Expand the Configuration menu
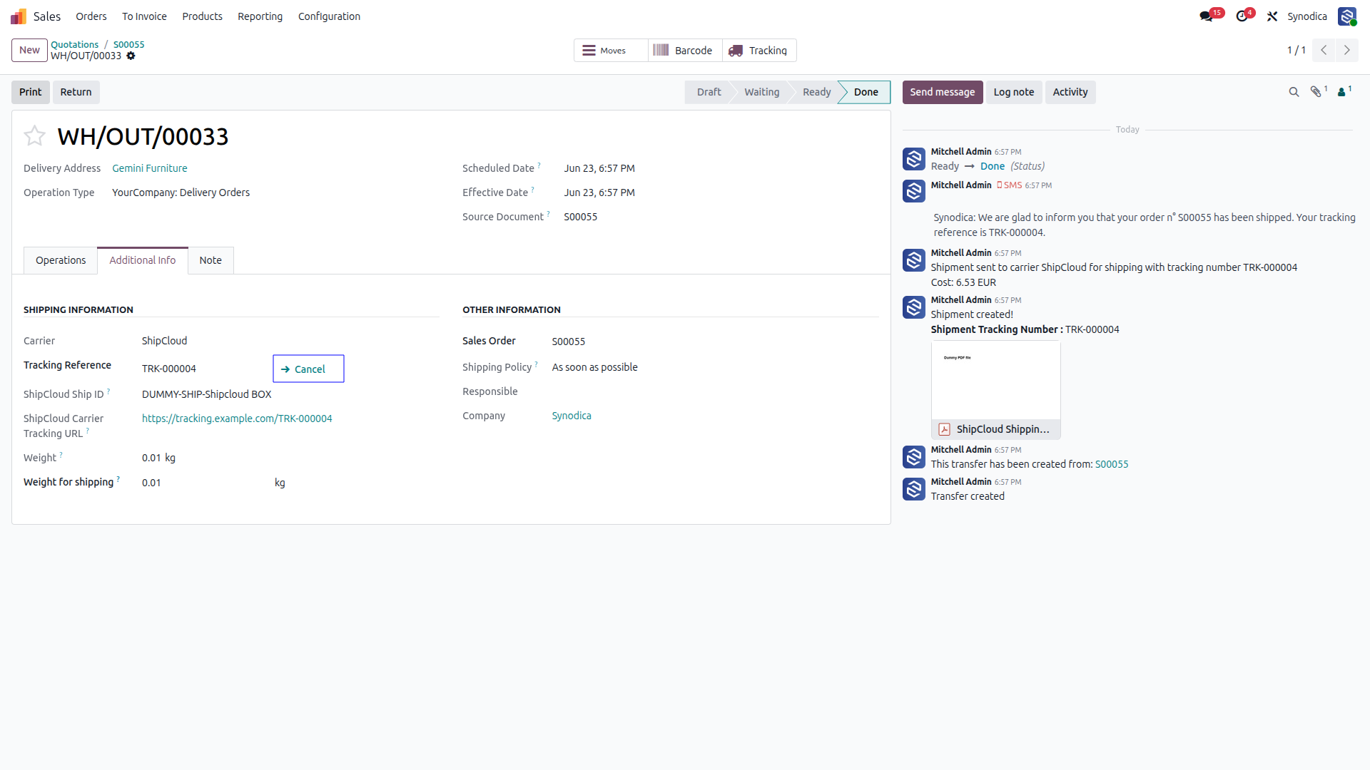This screenshot has height=770, width=1370. click(x=329, y=16)
